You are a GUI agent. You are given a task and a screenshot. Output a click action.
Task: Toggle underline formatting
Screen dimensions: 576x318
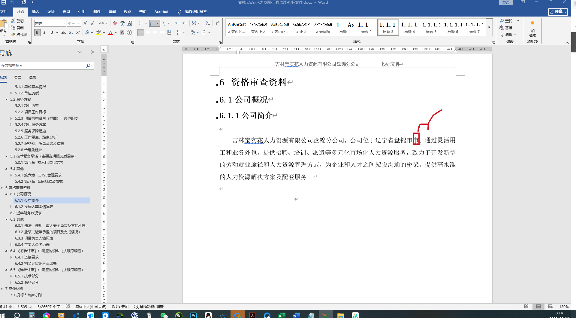(52, 32)
